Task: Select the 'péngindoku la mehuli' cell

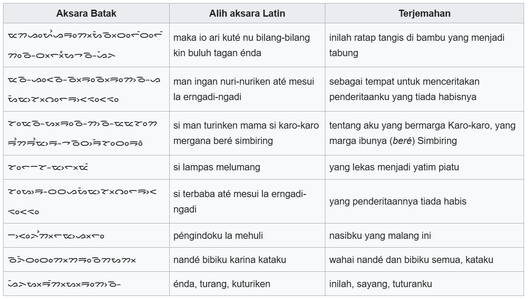Action: pos(218,236)
